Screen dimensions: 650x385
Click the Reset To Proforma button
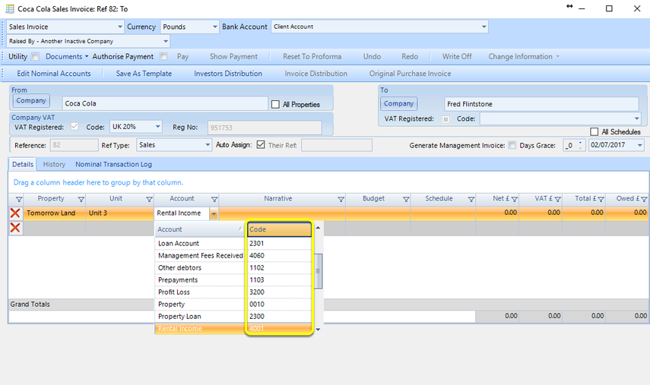click(x=312, y=57)
